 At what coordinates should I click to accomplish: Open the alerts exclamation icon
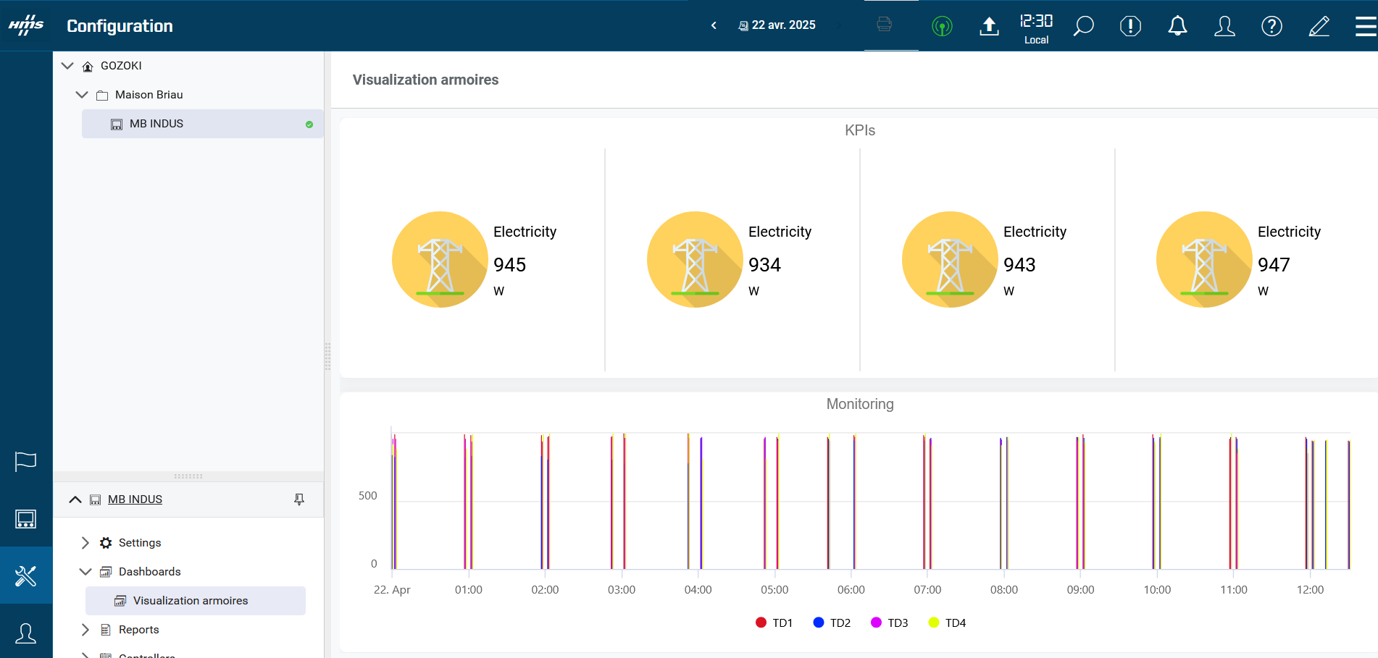click(1130, 26)
